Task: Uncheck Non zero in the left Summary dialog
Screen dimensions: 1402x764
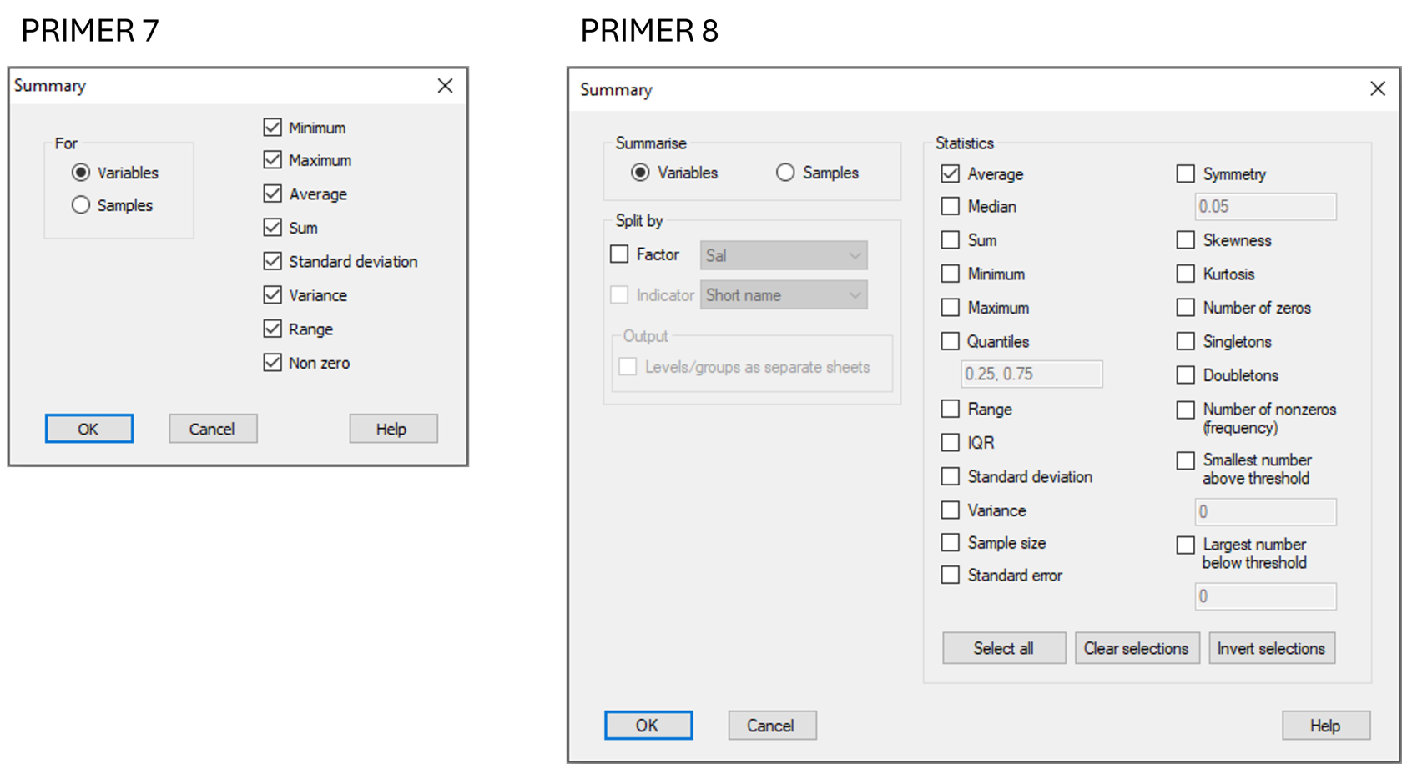Action: click(273, 362)
